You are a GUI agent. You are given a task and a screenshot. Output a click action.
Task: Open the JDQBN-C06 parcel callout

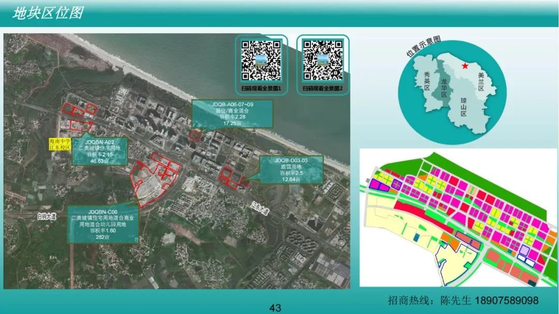tap(102, 225)
